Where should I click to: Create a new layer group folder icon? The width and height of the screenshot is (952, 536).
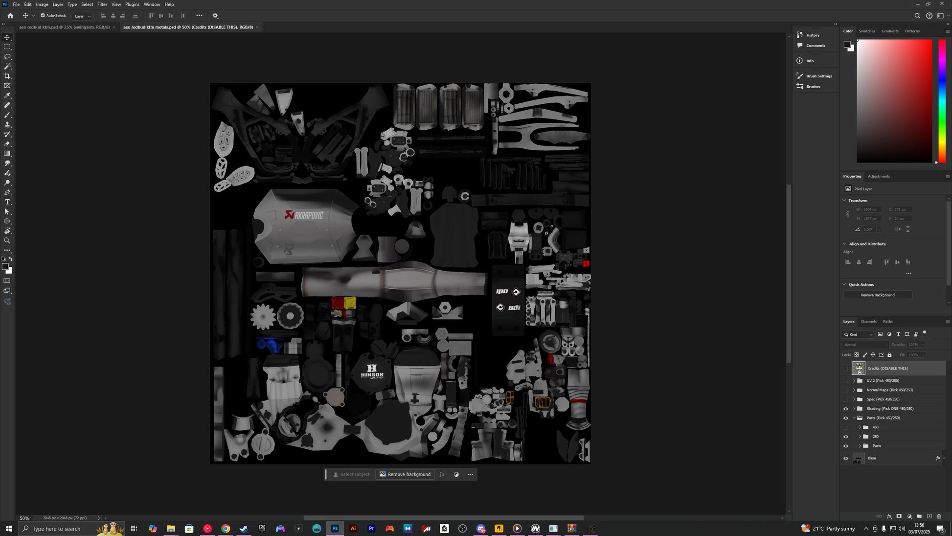tap(919, 516)
